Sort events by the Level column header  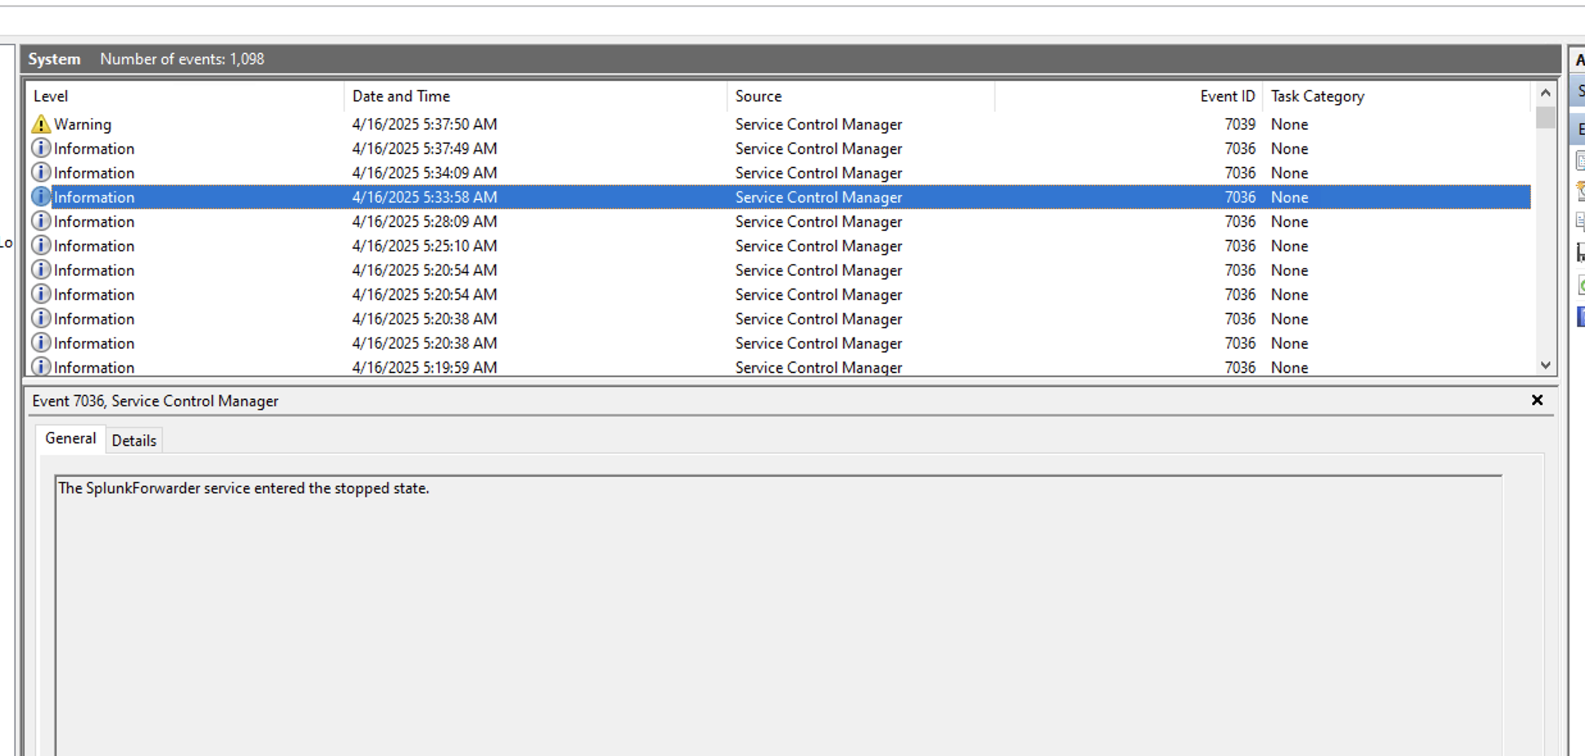51,95
